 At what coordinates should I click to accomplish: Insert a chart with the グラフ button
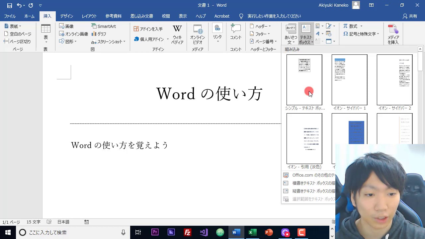[99, 34]
